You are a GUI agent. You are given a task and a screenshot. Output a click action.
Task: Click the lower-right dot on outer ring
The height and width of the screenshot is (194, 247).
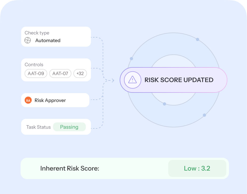(x=204, y=115)
